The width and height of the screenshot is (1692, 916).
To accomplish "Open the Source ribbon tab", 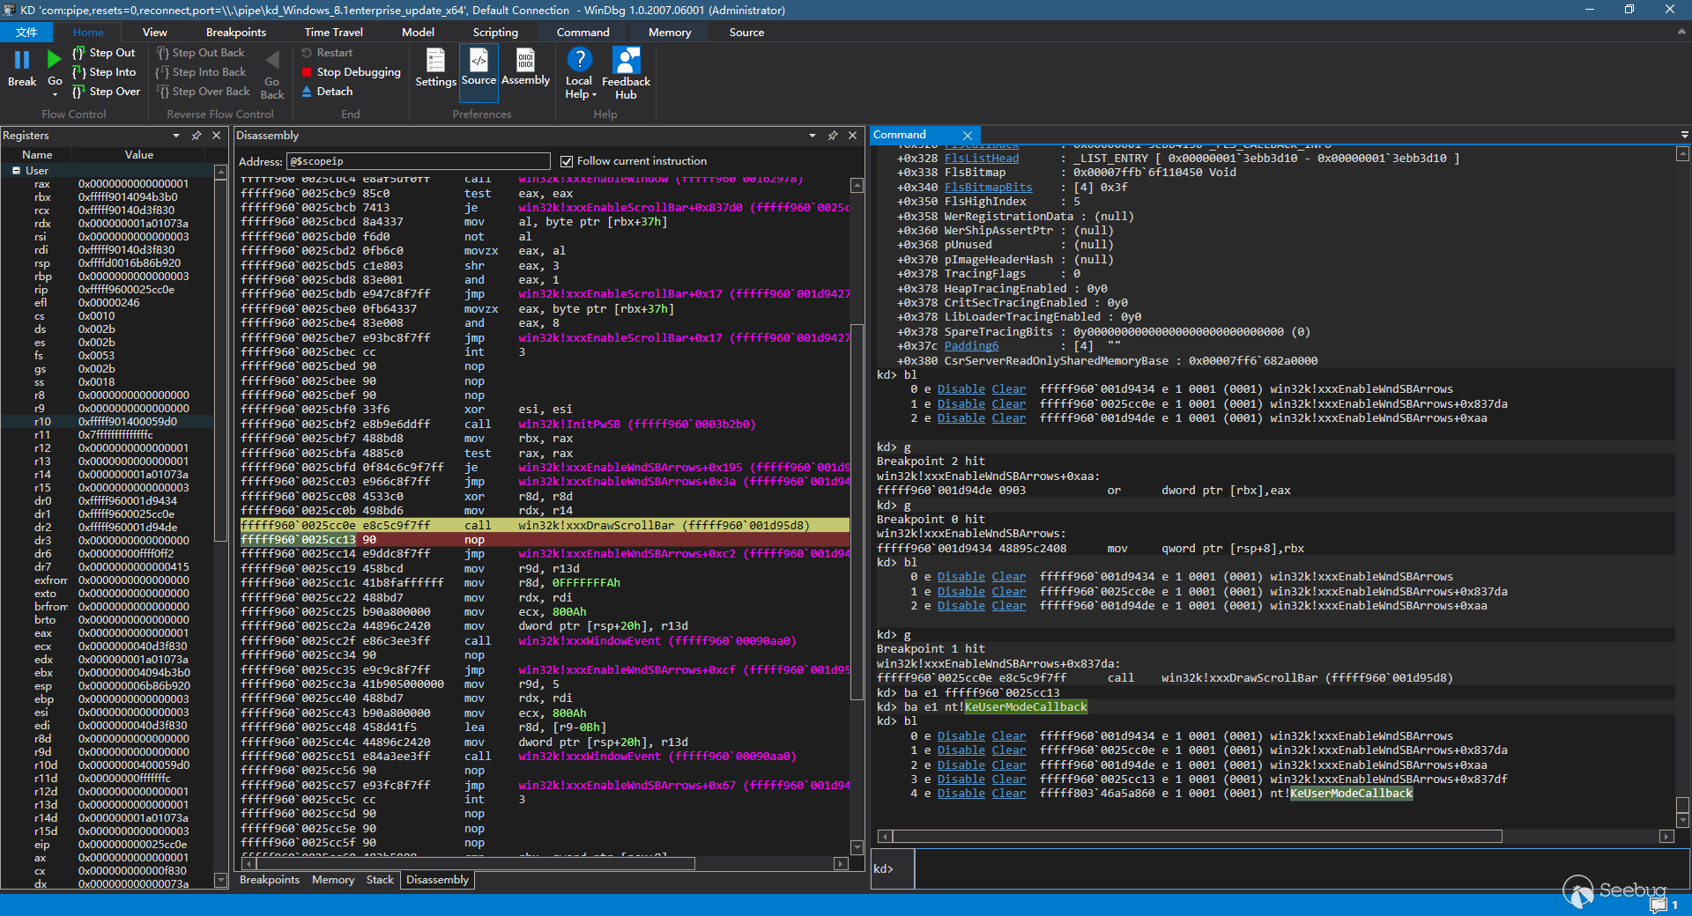I will point(746,33).
